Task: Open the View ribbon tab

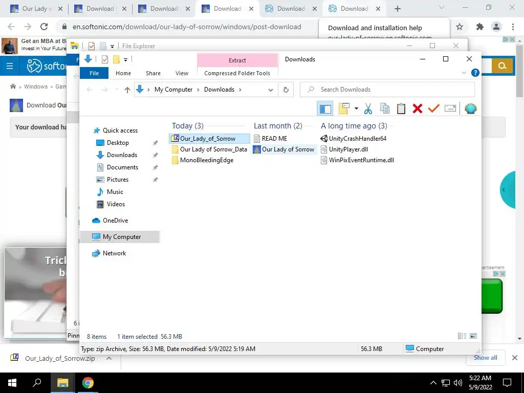Action: pyautogui.click(x=182, y=73)
